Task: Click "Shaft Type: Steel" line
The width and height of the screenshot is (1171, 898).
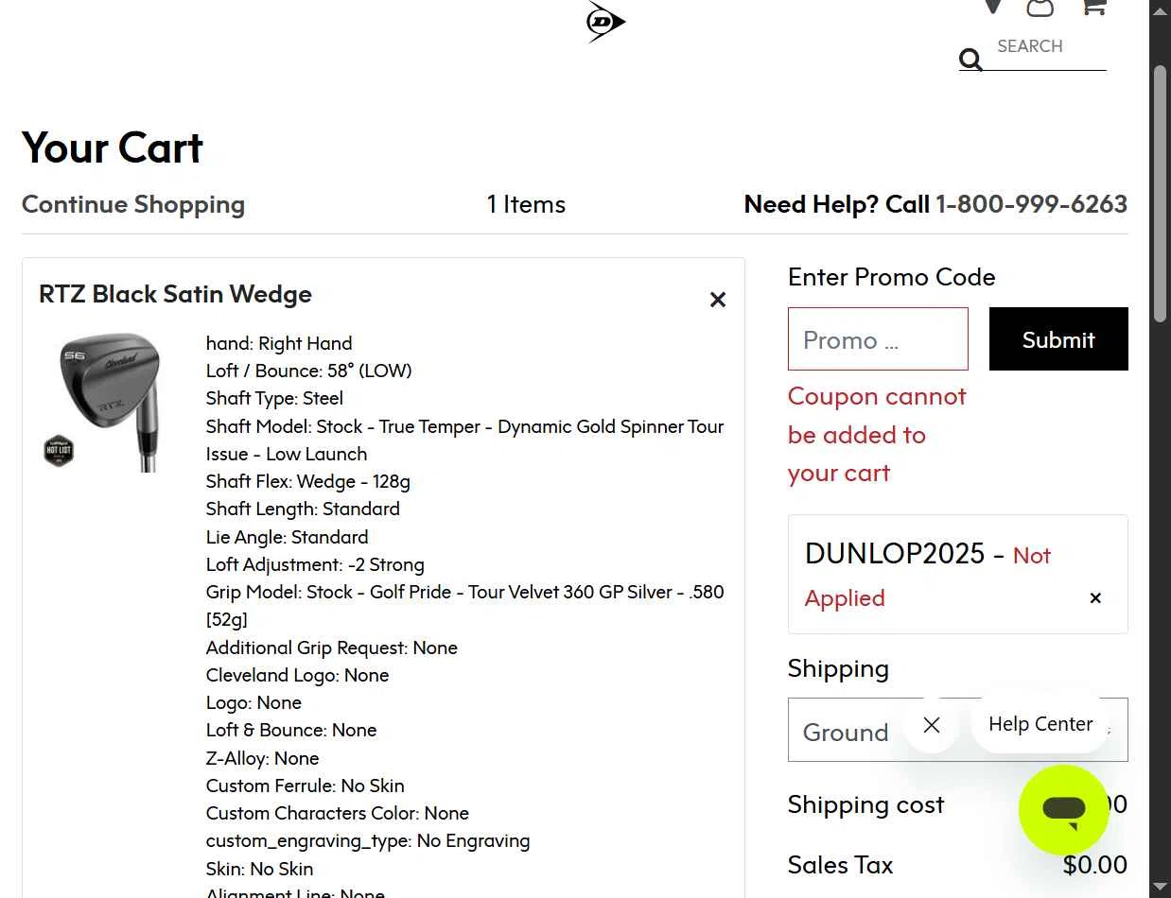Action: point(274,398)
